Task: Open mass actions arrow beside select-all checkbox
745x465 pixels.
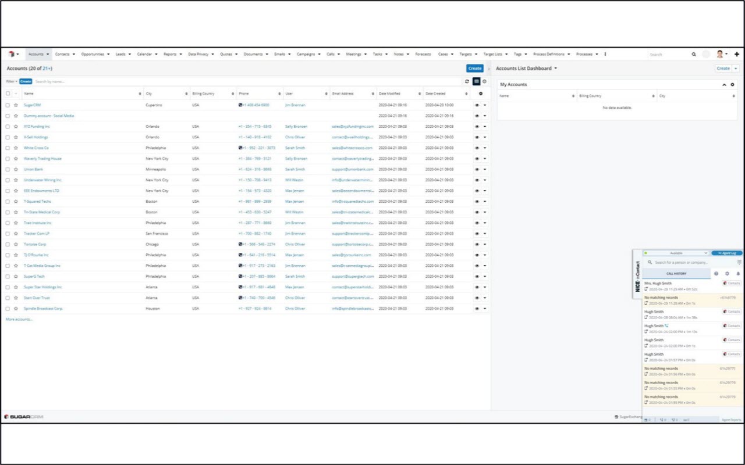Action: (16, 94)
